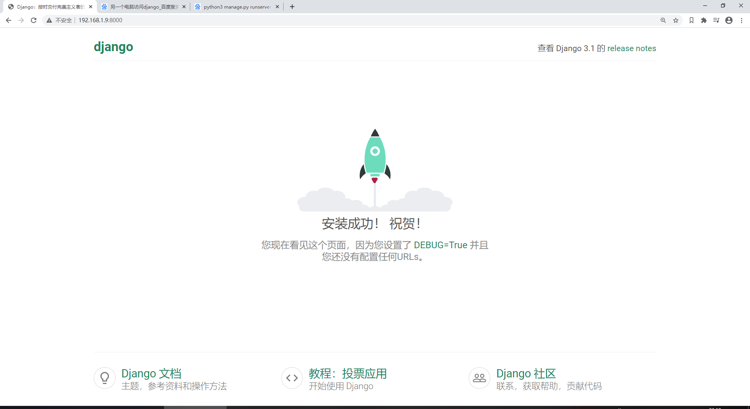Open the Chrome three-dot menu
The image size is (750, 409).
tap(742, 20)
